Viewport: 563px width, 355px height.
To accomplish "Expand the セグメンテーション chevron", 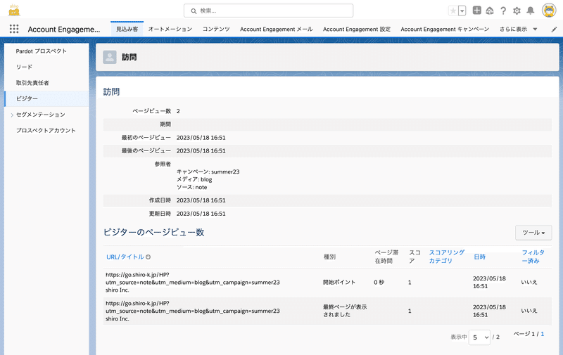I will pyautogui.click(x=12, y=115).
